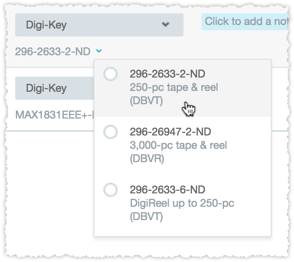
Task: Open the top Digi-Key distributor dropdown
Action: tap(99, 25)
